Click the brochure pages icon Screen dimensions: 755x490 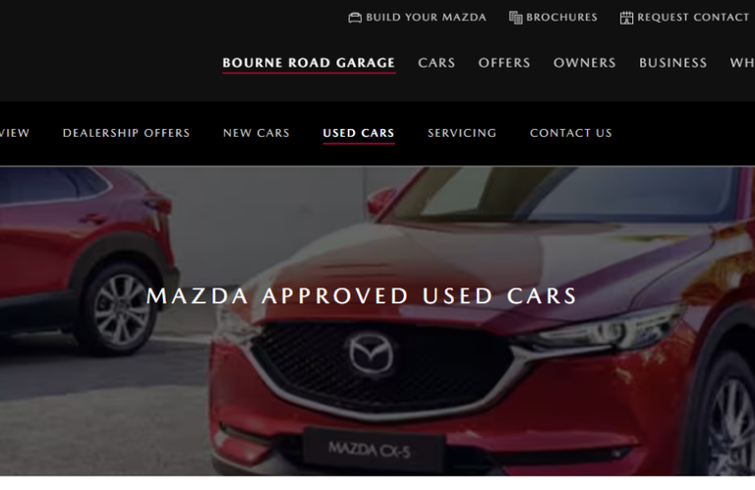click(516, 18)
